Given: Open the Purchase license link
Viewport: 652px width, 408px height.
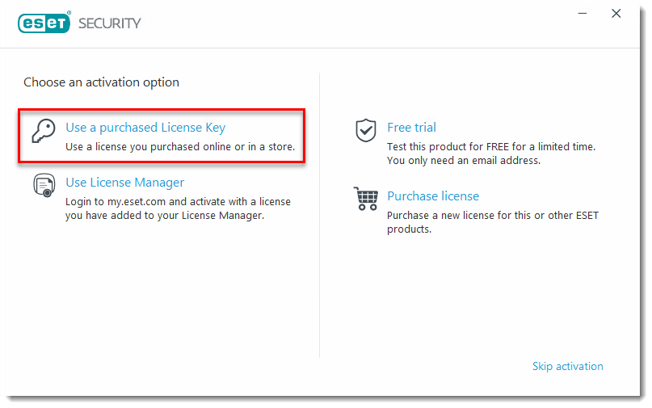Looking at the screenshot, I should (x=433, y=196).
